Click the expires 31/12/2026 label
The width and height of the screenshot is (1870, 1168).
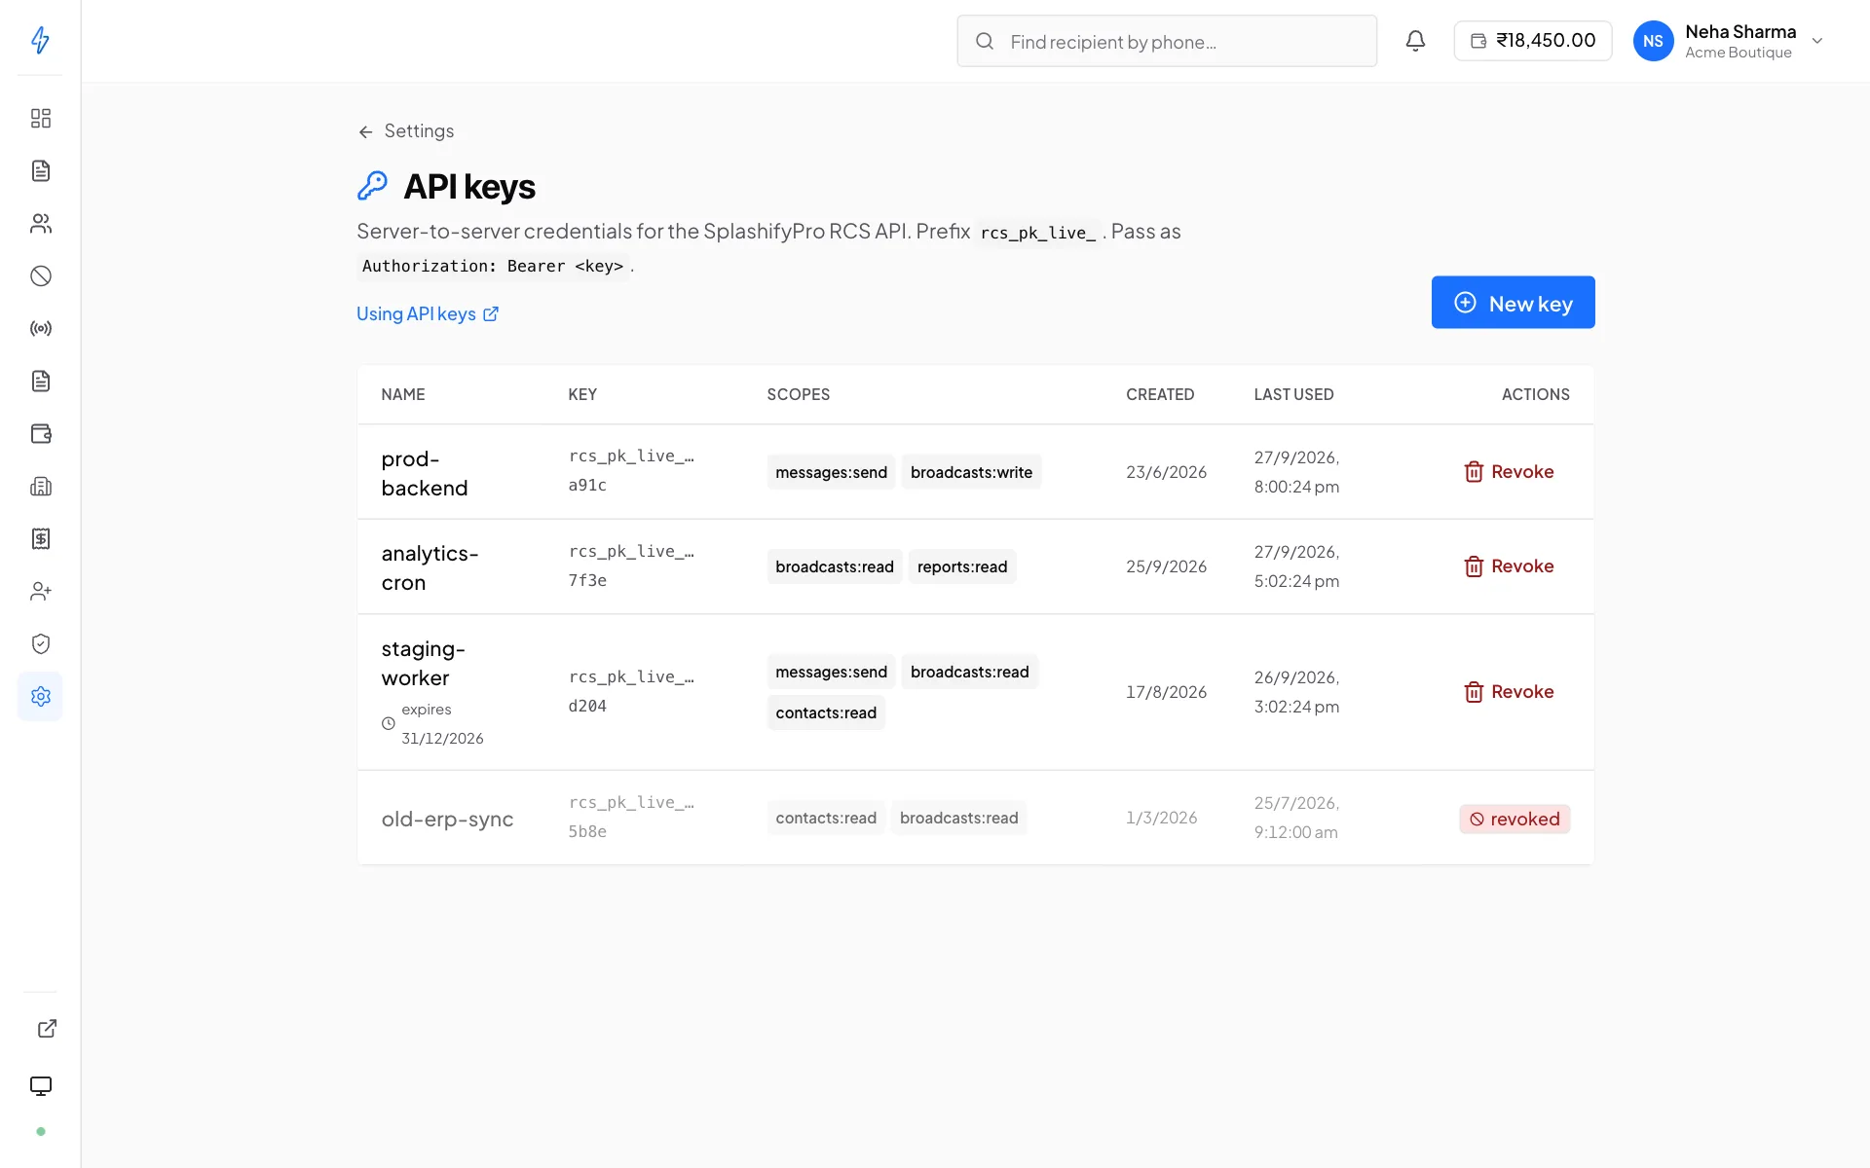[x=442, y=724]
